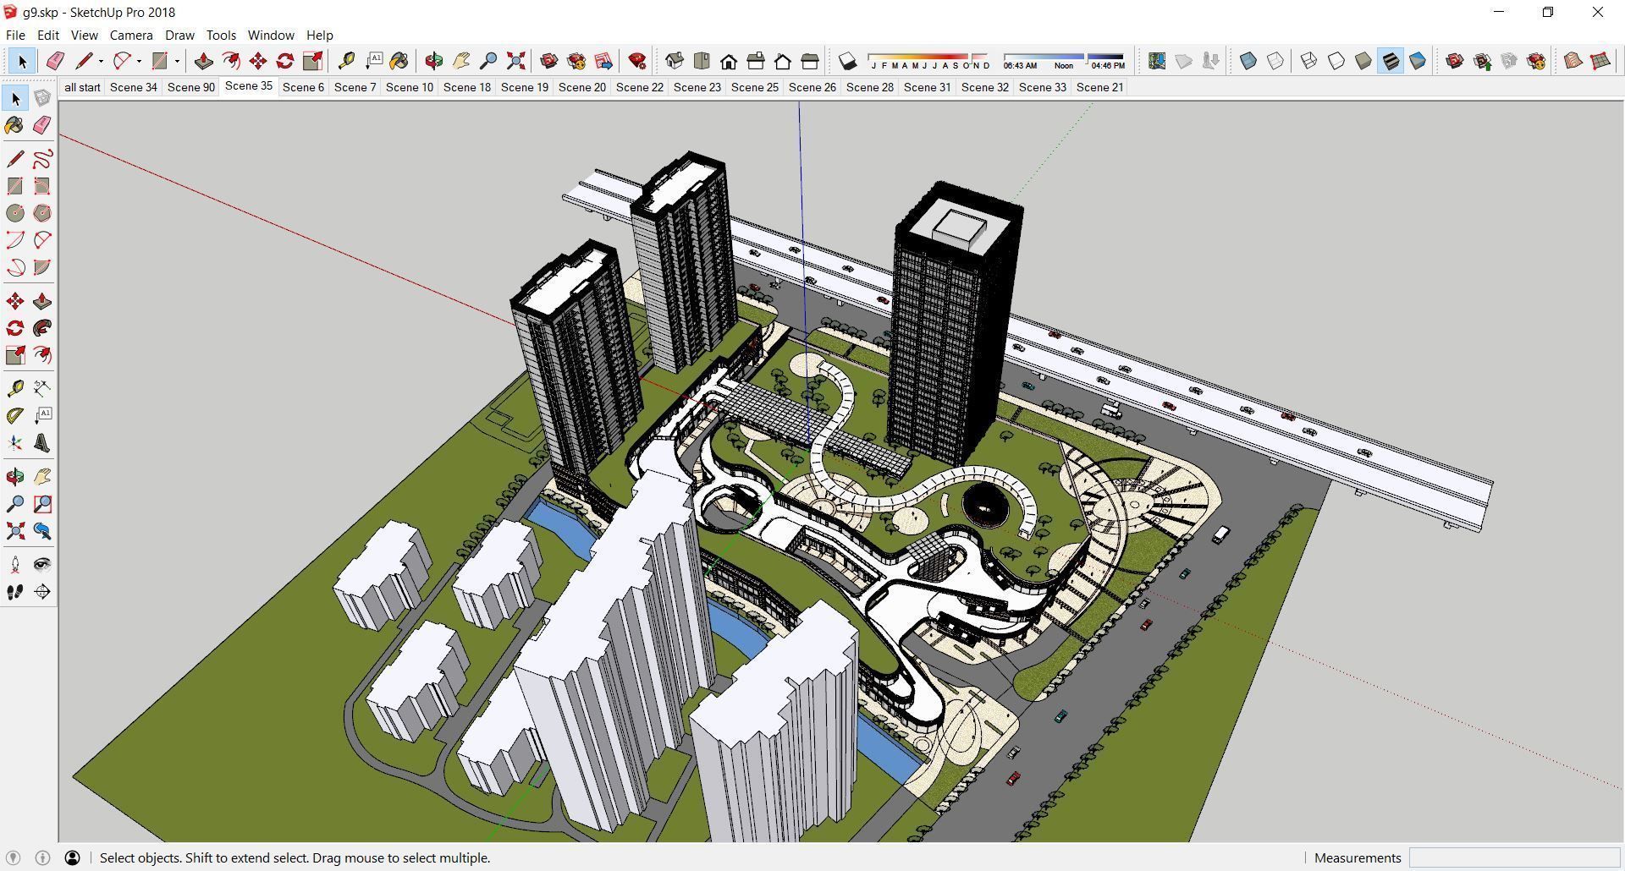Click the geo-location status icon
Viewport: 1625px width, 871px height.
point(13,857)
